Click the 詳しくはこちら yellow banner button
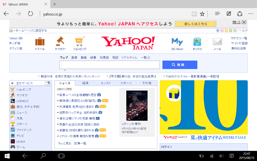The width and height of the screenshot is (257, 161). (195, 24)
